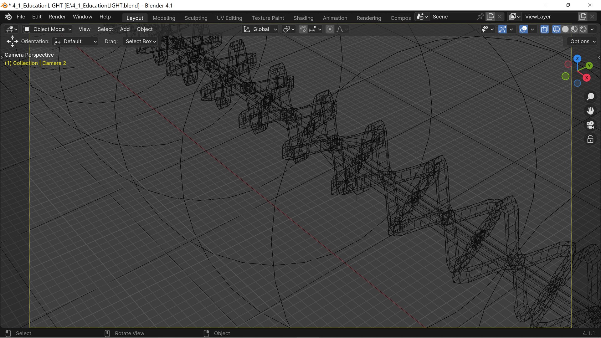601x338 pixels.
Task: Toggle proportional editing
Action: [330, 29]
